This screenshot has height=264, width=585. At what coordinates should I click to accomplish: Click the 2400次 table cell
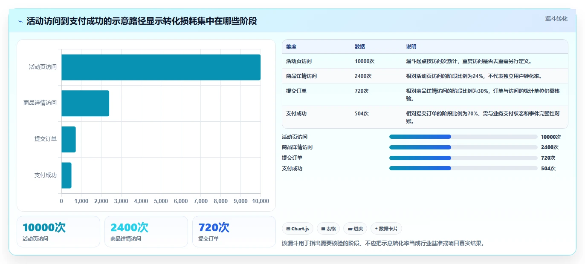363,76
